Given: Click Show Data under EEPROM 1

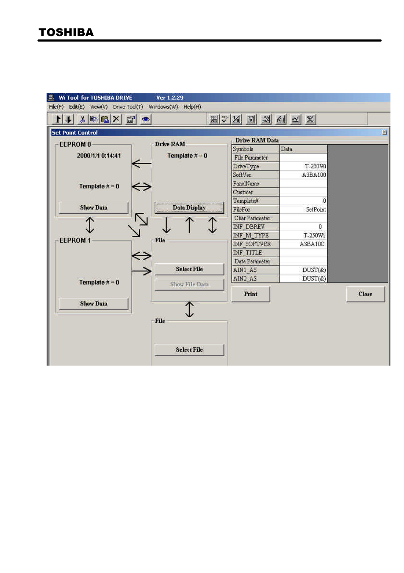Looking at the screenshot, I should [x=94, y=304].
